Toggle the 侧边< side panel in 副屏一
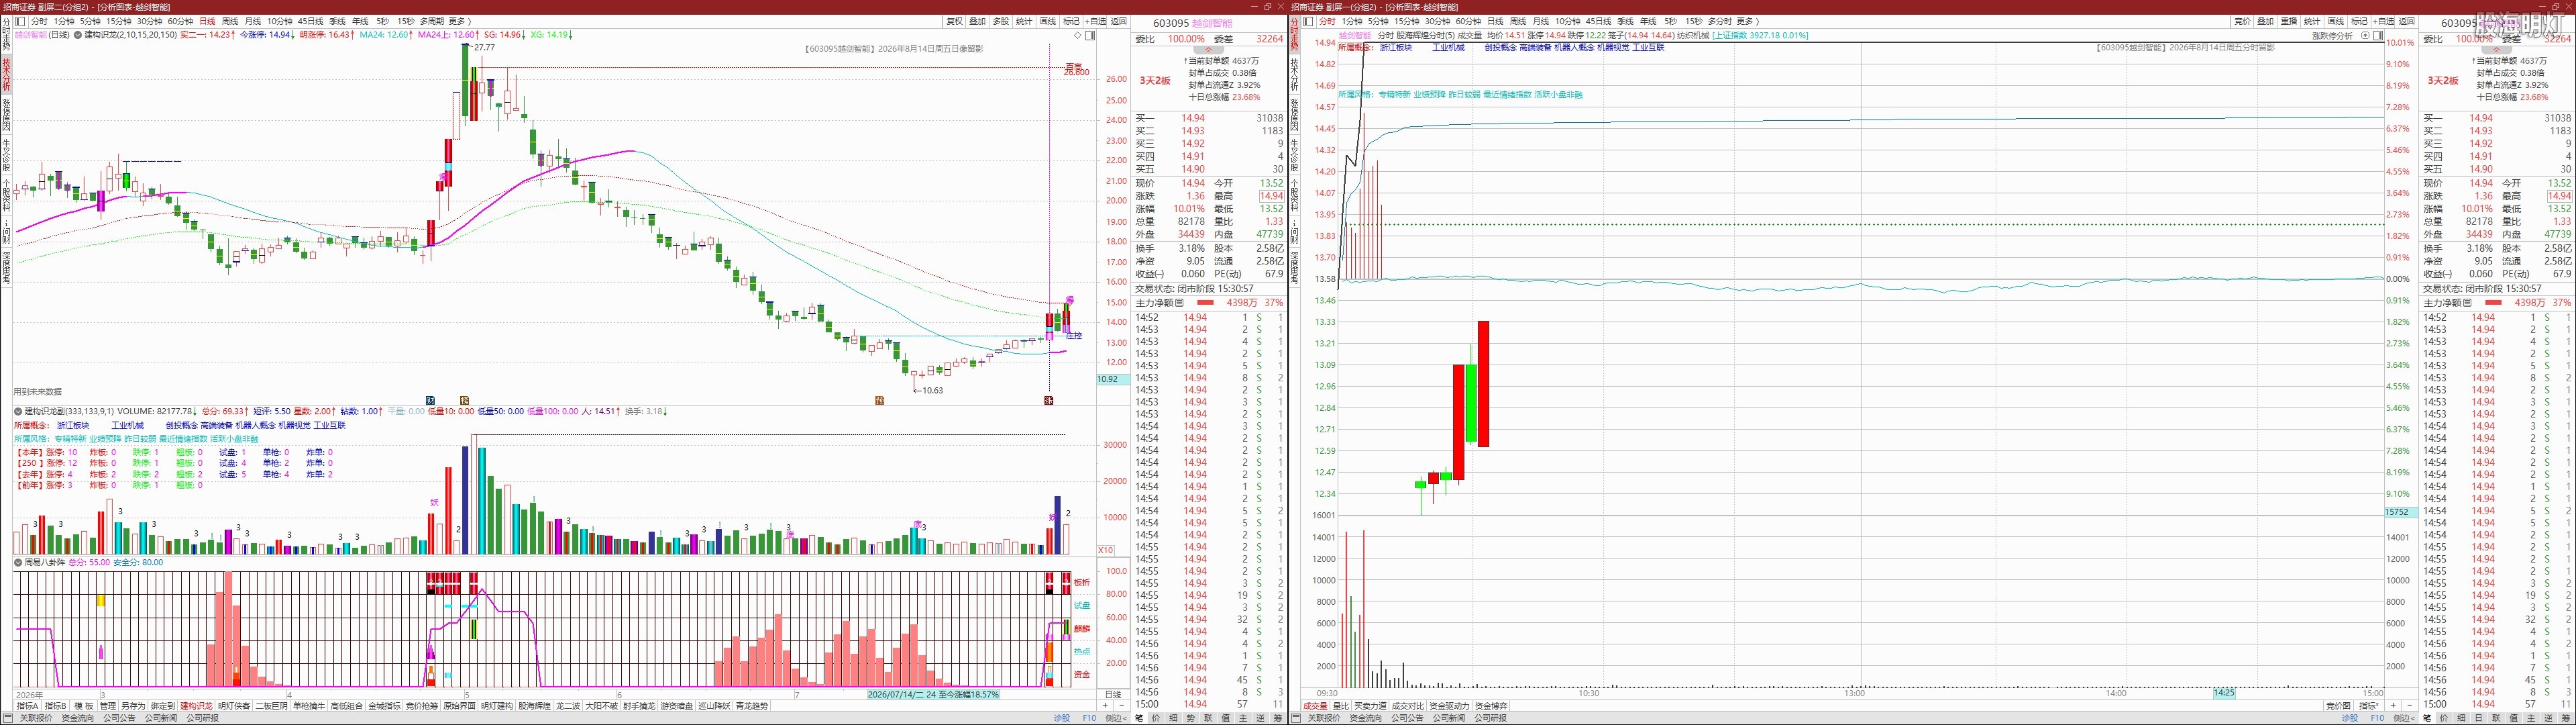Viewport: 2576px width, 725px height. pyautogui.click(x=2404, y=718)
